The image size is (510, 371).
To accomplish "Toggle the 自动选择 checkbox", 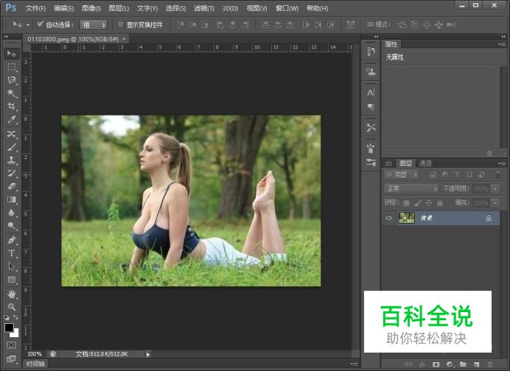I will tap(40, 24).
